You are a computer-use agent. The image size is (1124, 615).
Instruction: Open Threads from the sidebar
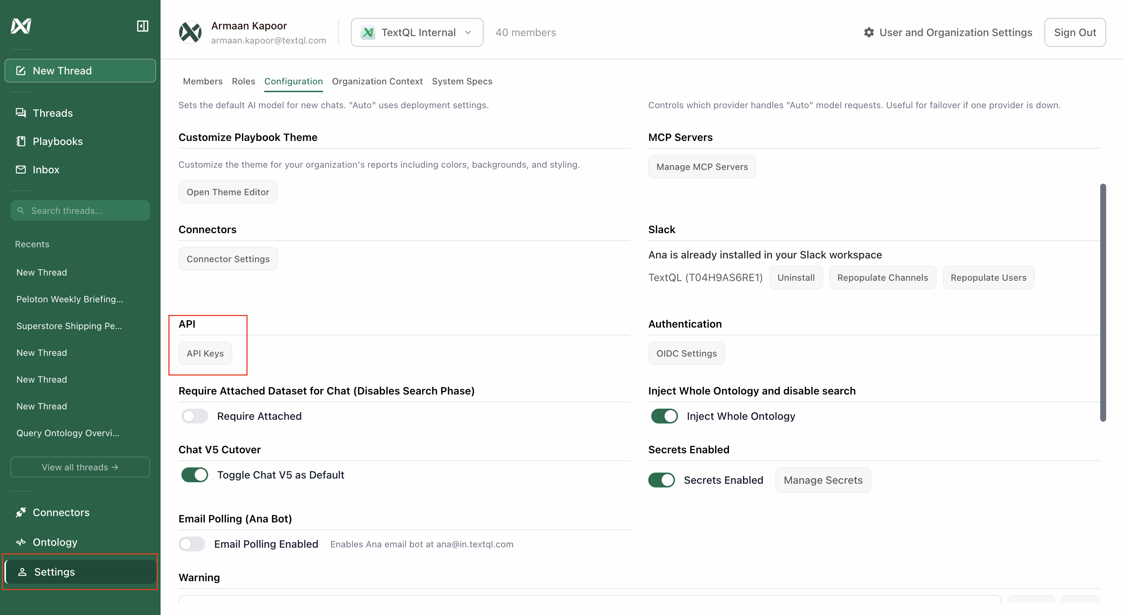coord(52,113)
